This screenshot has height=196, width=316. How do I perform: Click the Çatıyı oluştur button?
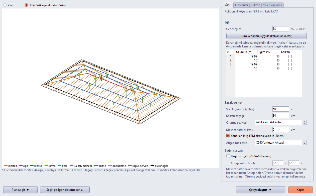(x=260, y=190)
